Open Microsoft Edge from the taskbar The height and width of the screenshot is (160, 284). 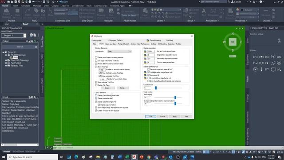76,157
